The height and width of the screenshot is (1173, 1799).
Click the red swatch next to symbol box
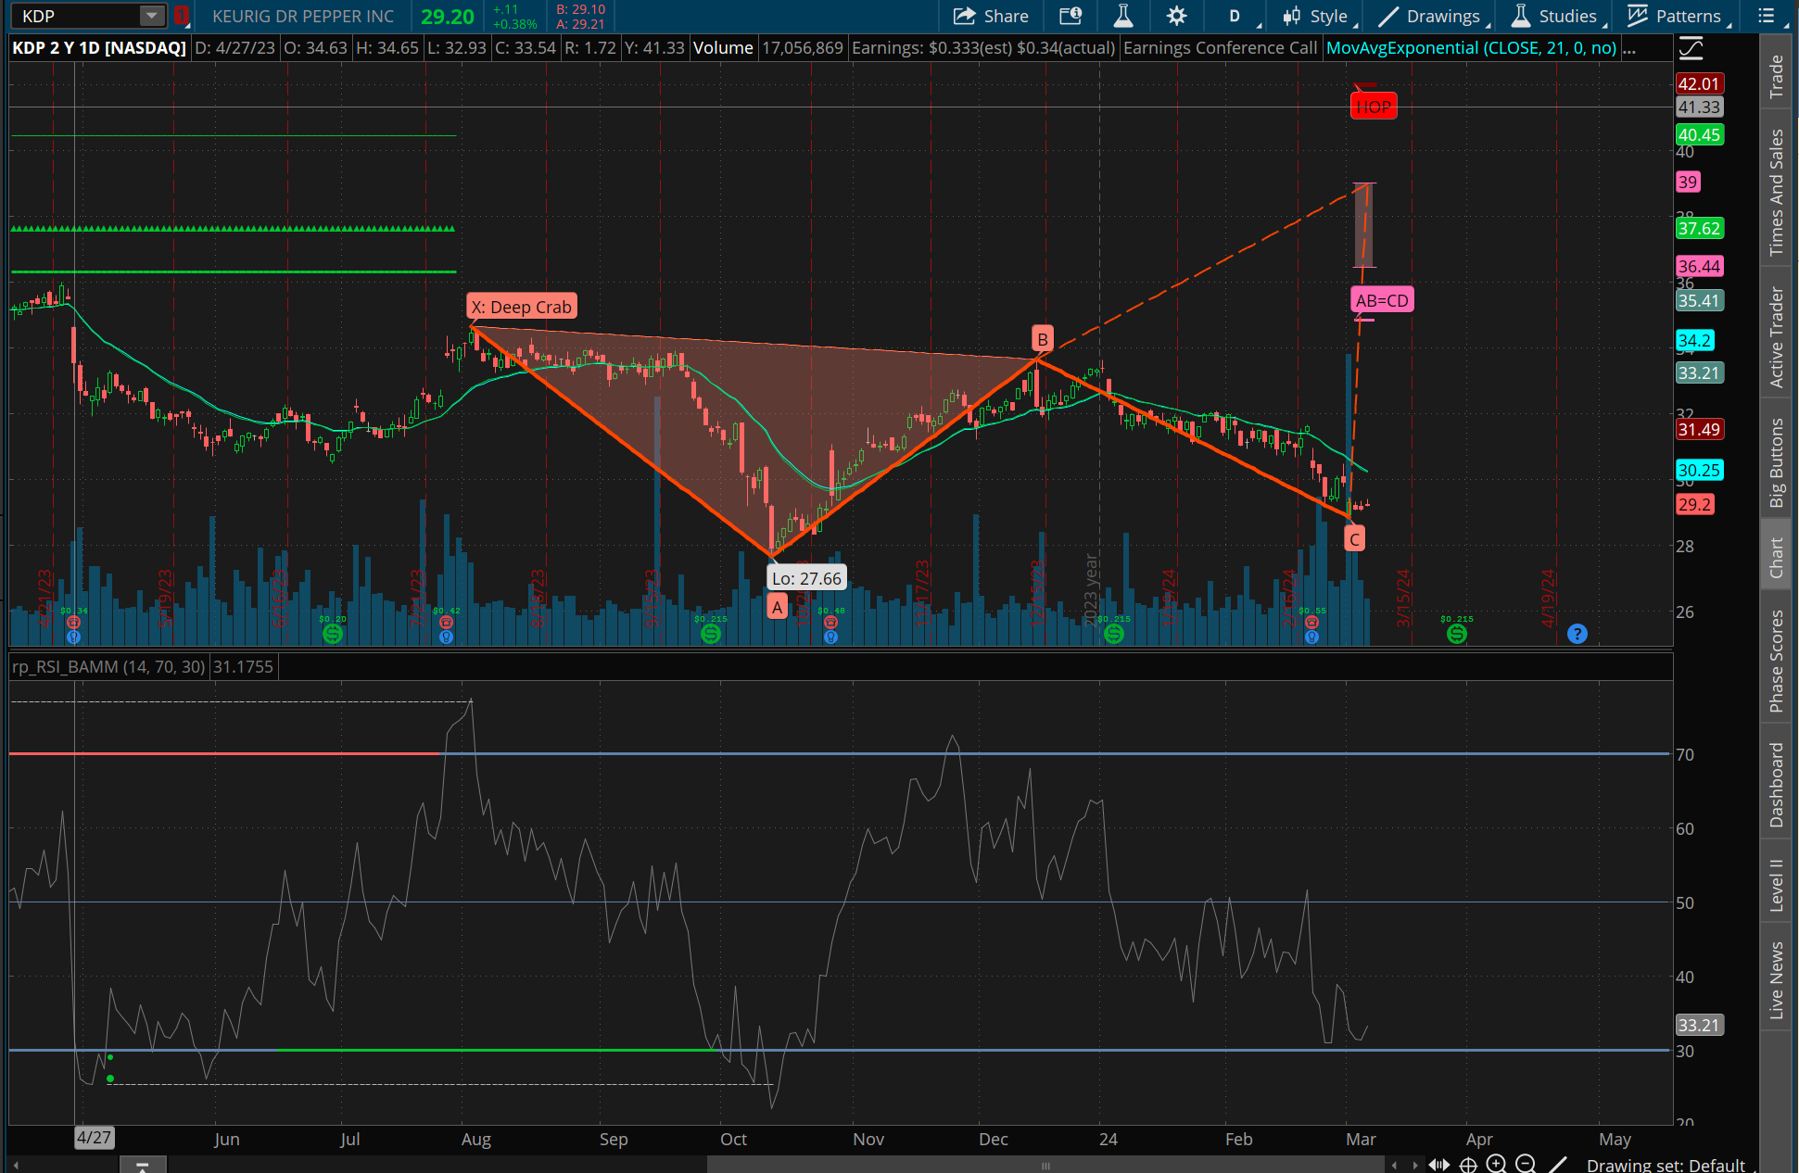[x=182, y=16]
